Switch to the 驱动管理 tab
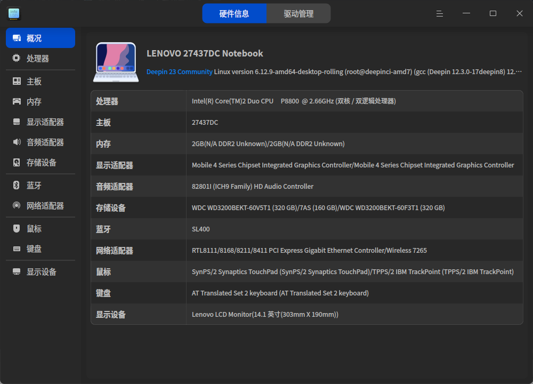The height and width of the screenshot is (384, 533). tap(298, 14)
